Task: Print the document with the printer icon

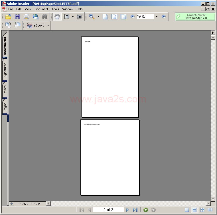Action: tap(27, 17)
